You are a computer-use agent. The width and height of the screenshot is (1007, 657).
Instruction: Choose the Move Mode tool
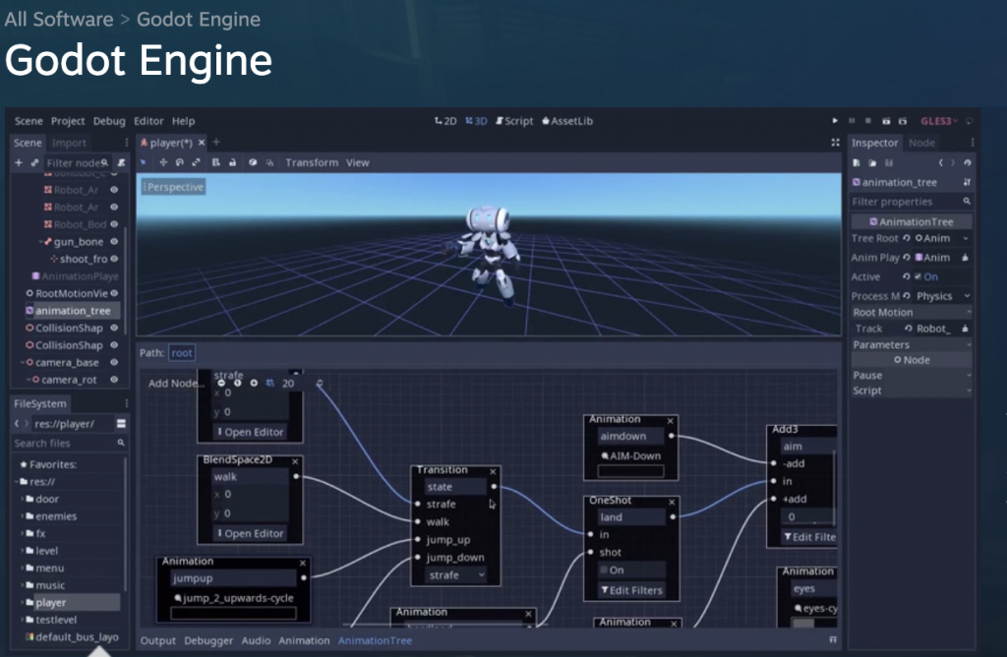(163, 162)
